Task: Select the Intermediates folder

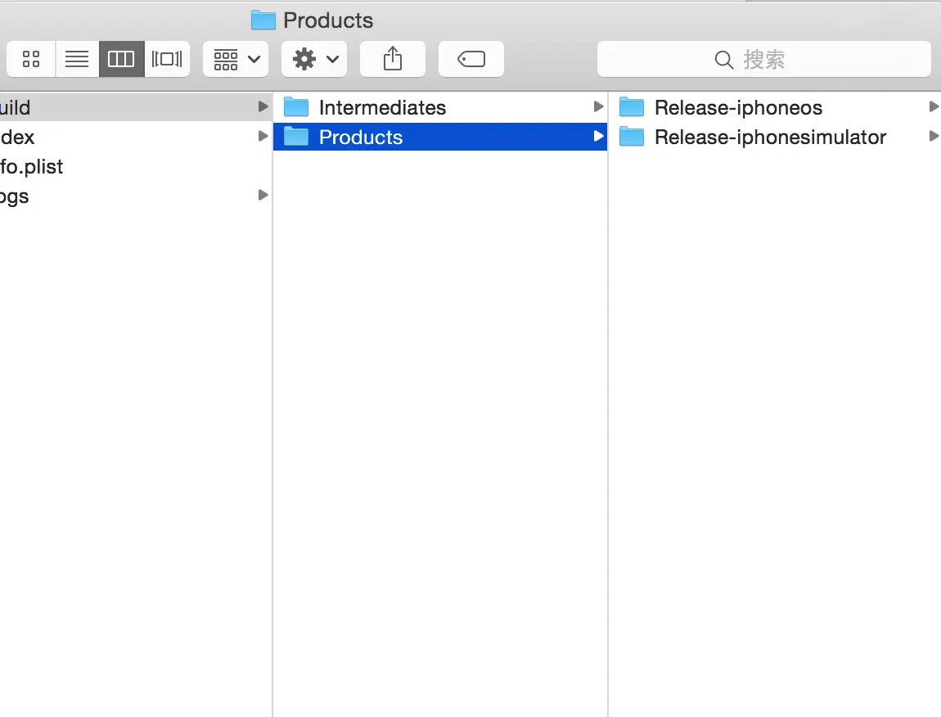Action: click(440, 107)
